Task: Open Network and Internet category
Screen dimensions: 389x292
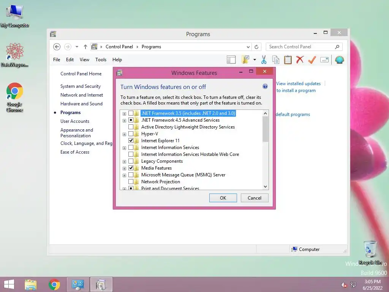Action: pyautogui.click(x=82, y=95)
